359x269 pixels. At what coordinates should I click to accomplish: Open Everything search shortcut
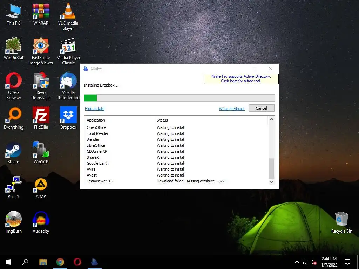pos(14,118)
